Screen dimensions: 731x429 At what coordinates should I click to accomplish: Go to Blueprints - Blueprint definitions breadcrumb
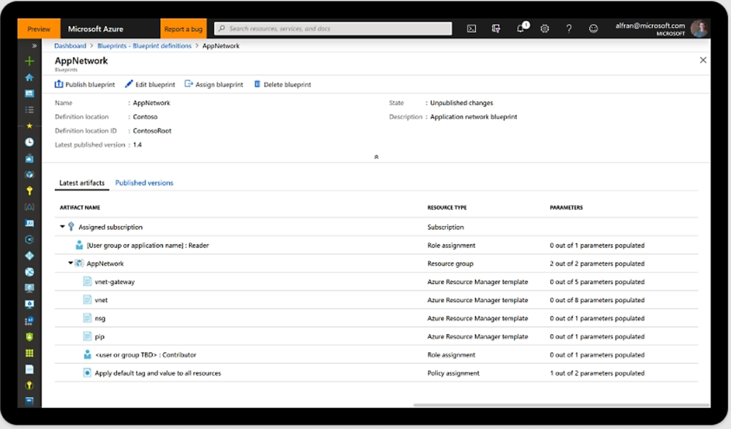(144, 45)
